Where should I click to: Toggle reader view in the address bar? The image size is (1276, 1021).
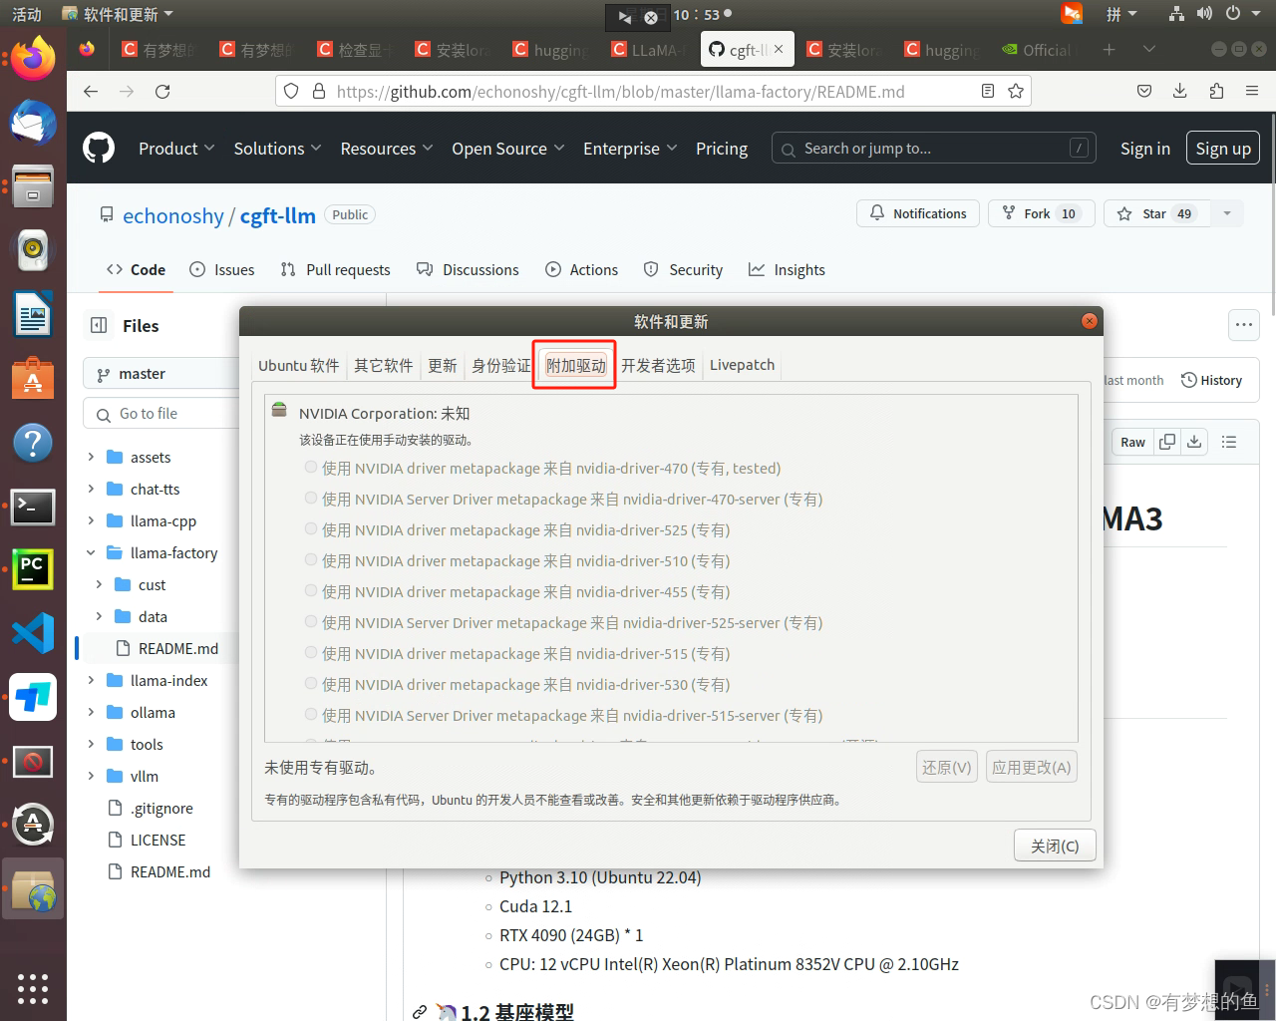987,91
